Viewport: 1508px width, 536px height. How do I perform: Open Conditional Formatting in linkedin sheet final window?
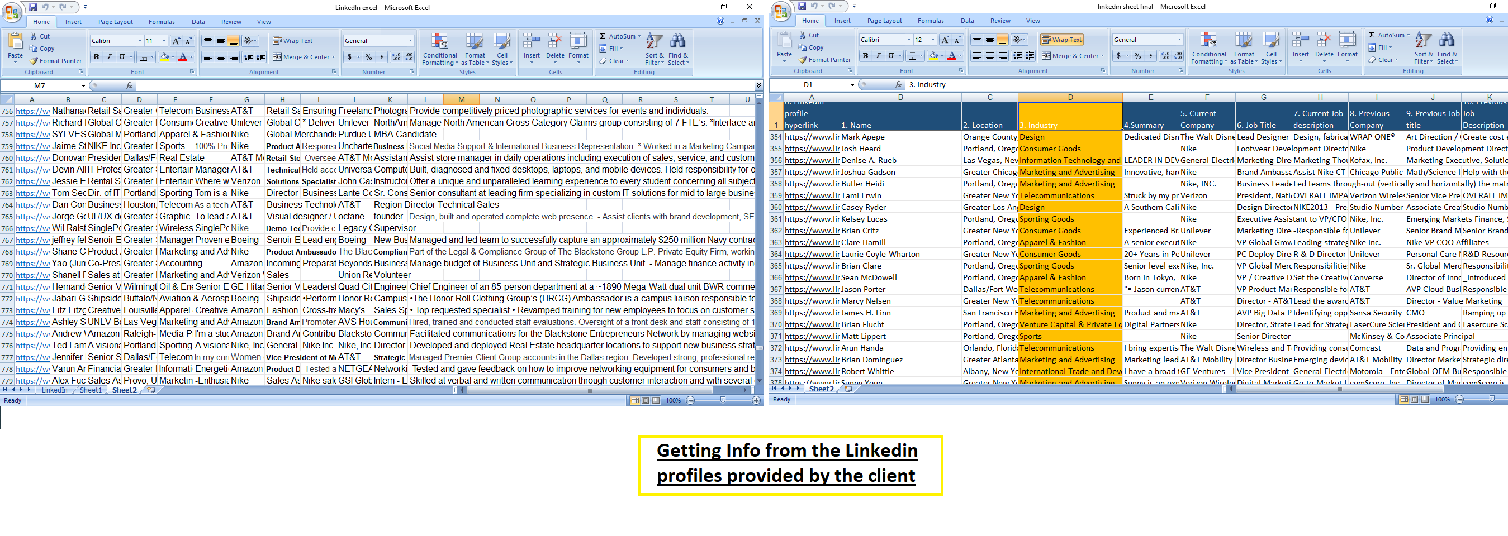[1209, 48]
